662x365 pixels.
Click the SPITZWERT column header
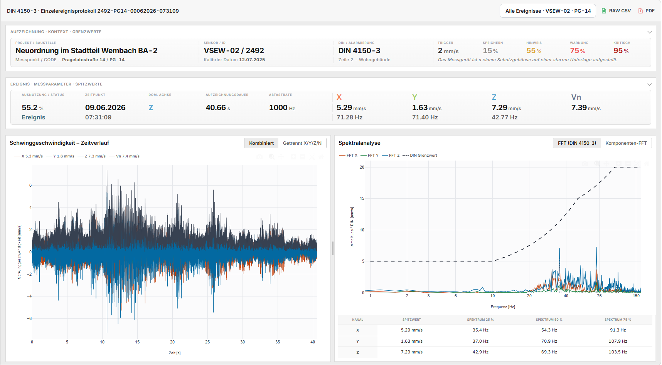(412, 320)
